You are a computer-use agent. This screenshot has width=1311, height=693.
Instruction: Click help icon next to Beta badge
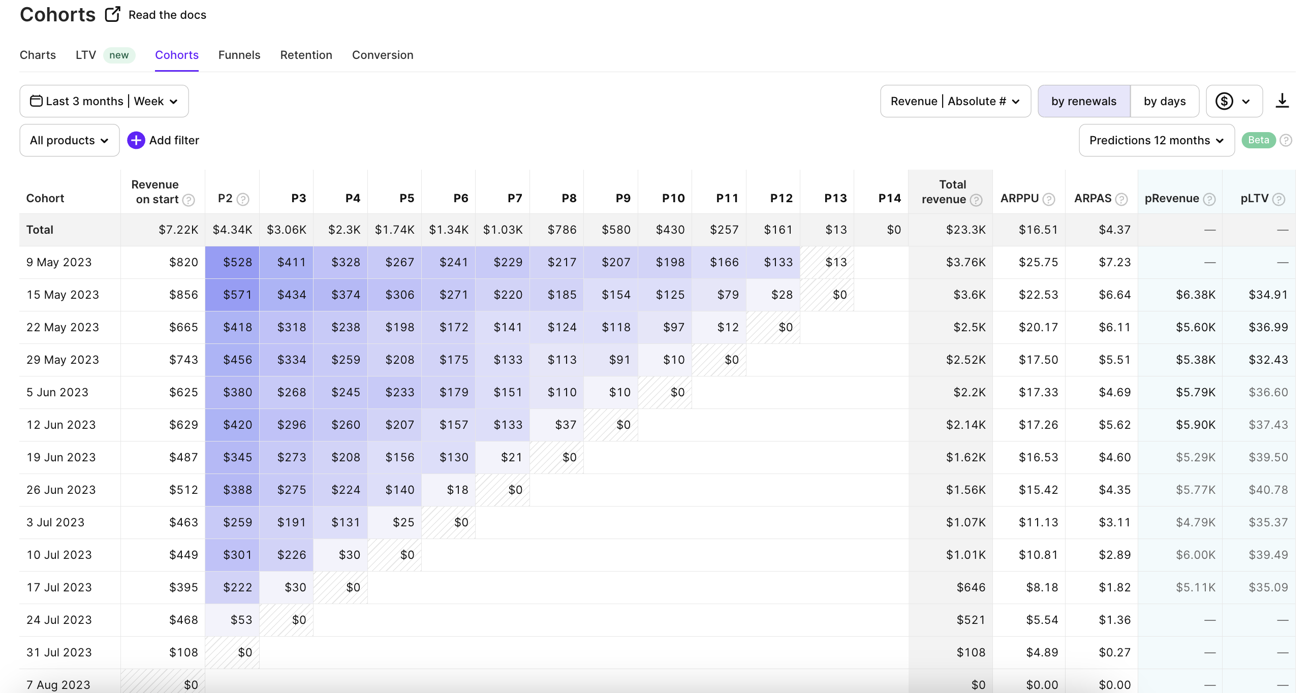(1286, 140)
